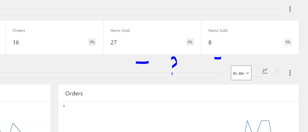Select the Orders card showing 16
The width and height of the screenshot is (308, 132).
click(x=54, y=37)
